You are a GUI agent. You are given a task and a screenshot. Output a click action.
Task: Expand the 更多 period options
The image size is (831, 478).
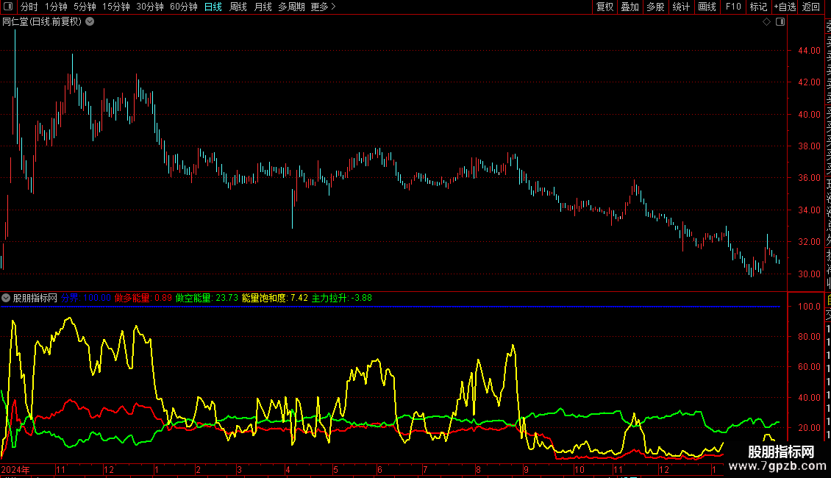pyautogui.click(x=323, y=7)
